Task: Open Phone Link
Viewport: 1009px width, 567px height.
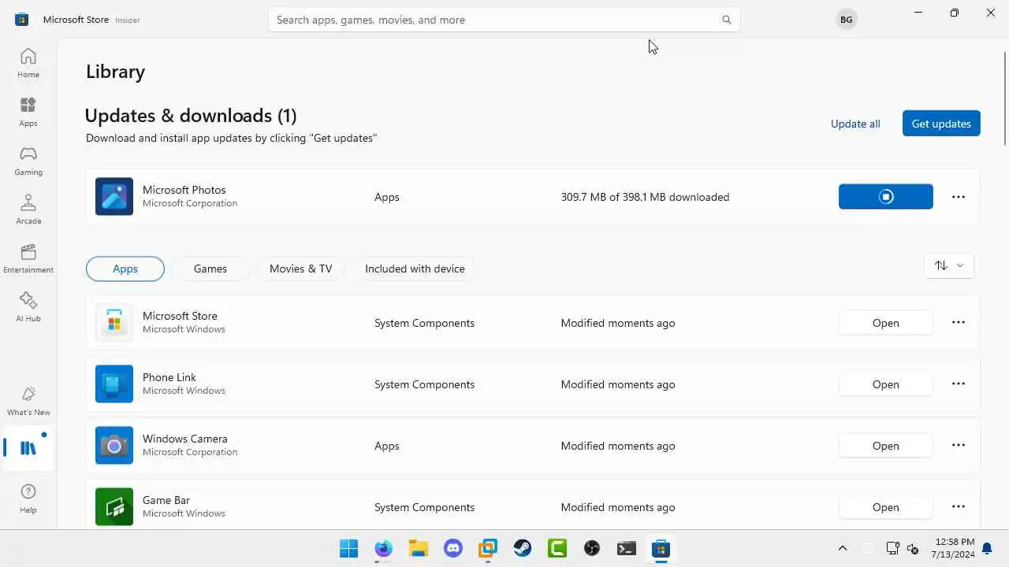Action: pyautogui.click(x=886, y=384)
